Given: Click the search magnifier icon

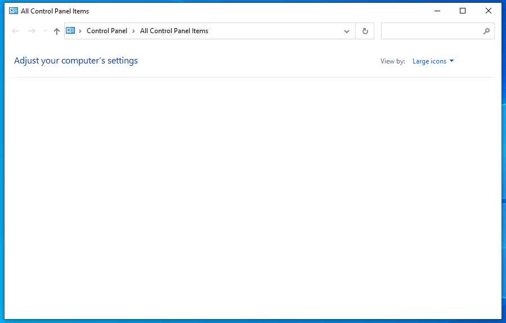Looking at the screenshot, I should tap(486, 31).
